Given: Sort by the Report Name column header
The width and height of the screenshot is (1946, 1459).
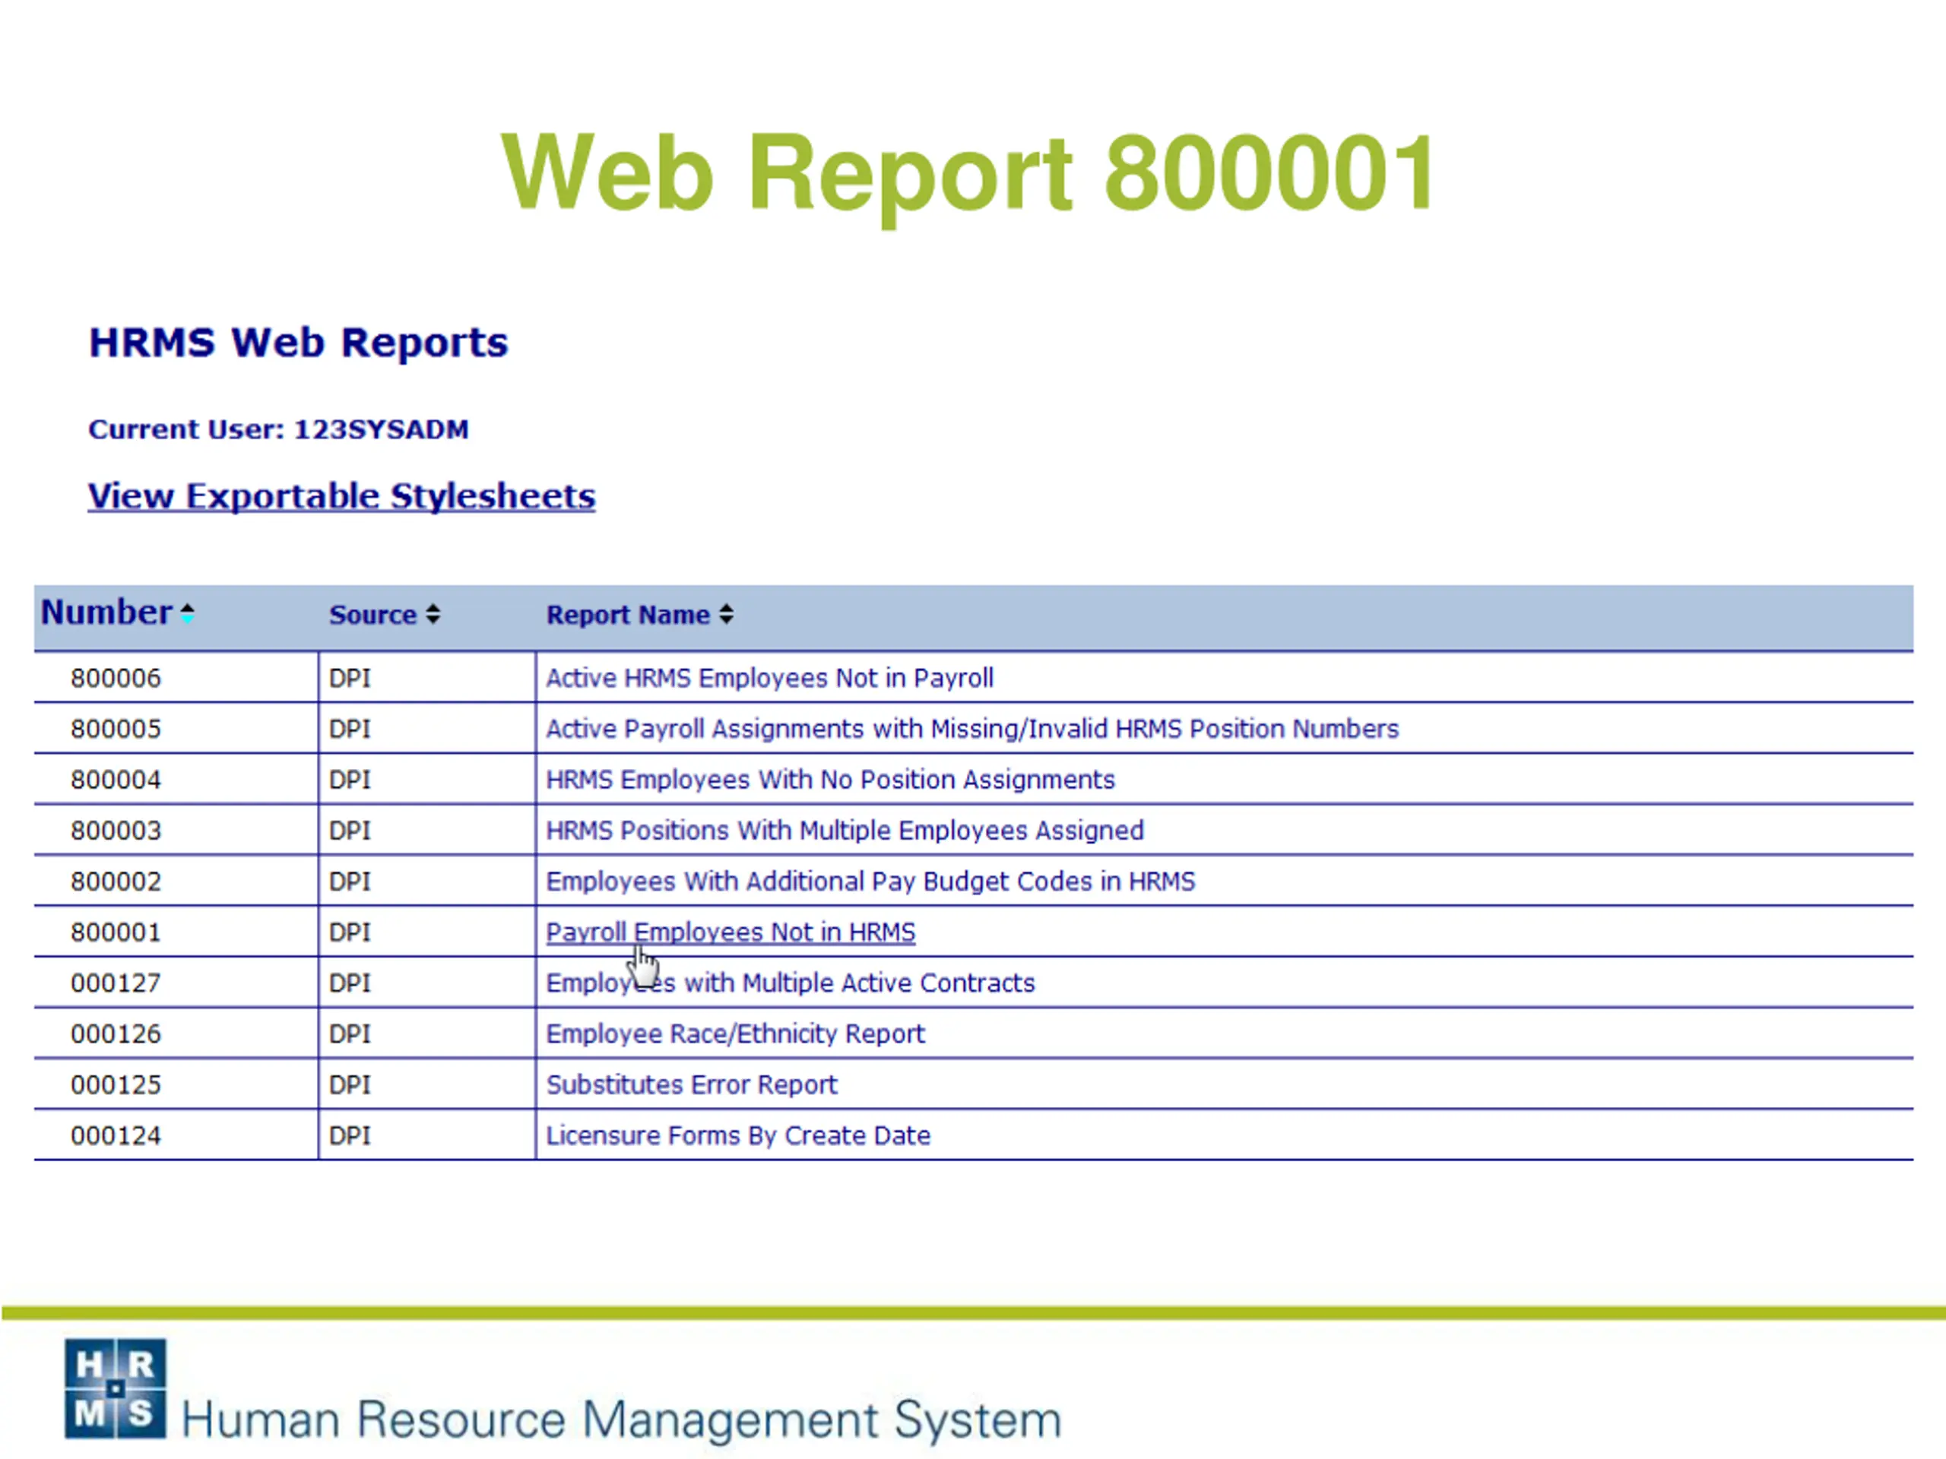Looking at the screenshot, I should pos(627,615).
